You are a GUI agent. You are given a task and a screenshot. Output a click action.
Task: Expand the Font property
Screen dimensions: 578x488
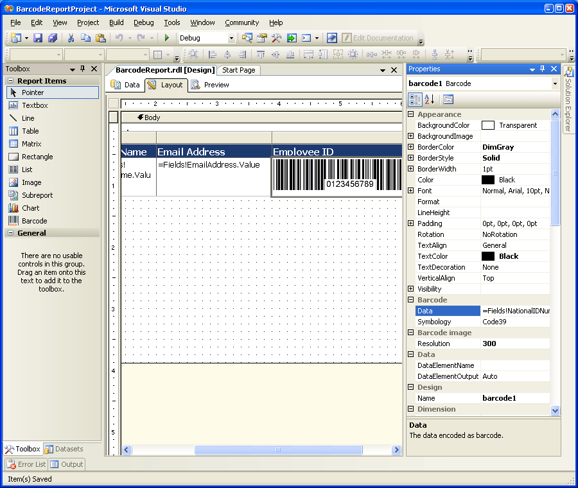point(411,191)
